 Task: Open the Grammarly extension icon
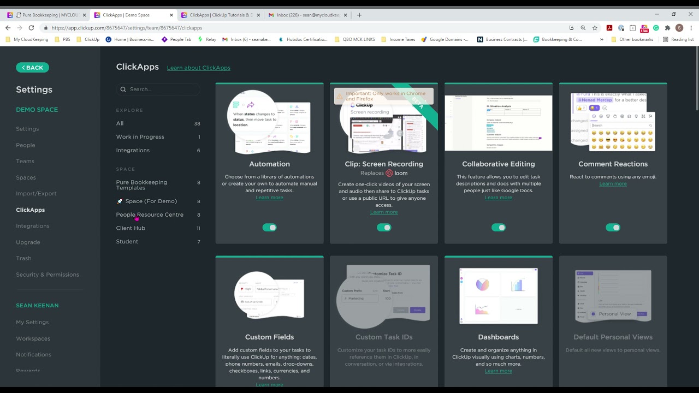[656, 28]
